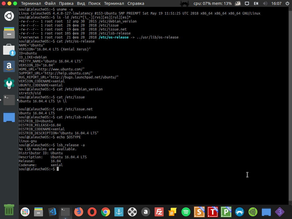Open the red T FreeOffice TextMaker icon

coord(213,212)
